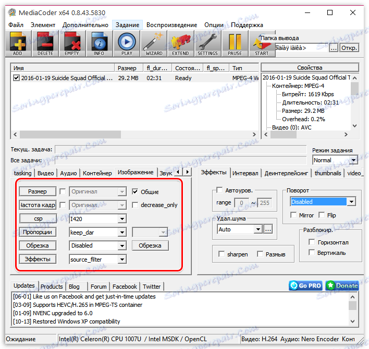This screenshot has width=369, height=349.
Task: Click the Эффекты button in image panel
Action: tap(38, 259)
